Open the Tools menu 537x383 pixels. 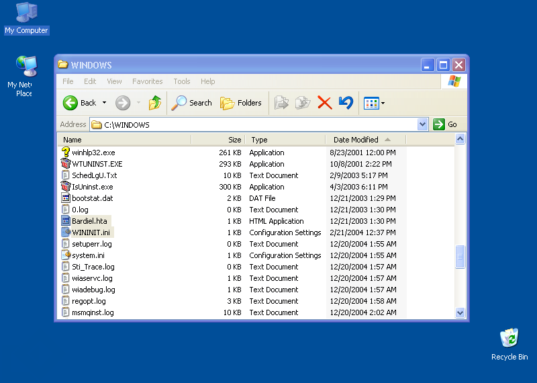(181, 81)
